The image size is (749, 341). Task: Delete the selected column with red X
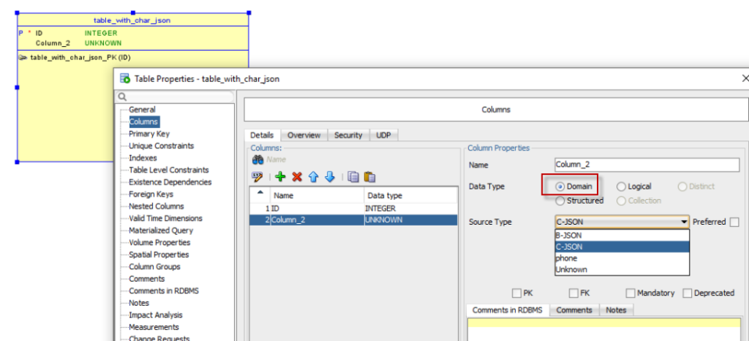click(296, 177)
